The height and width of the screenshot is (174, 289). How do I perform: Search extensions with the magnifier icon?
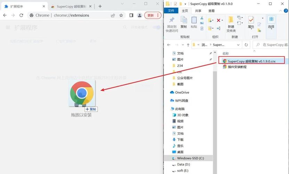pyautogui.click(x=125, y=27)
